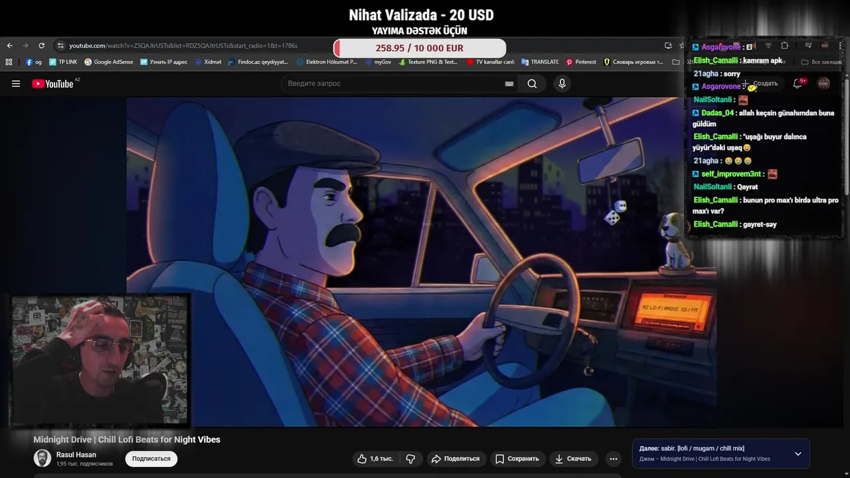This screenshot has height=478, width=850.
Task: Open the 'Узнать IP адрес' bookmark
Action: (164, 62)
